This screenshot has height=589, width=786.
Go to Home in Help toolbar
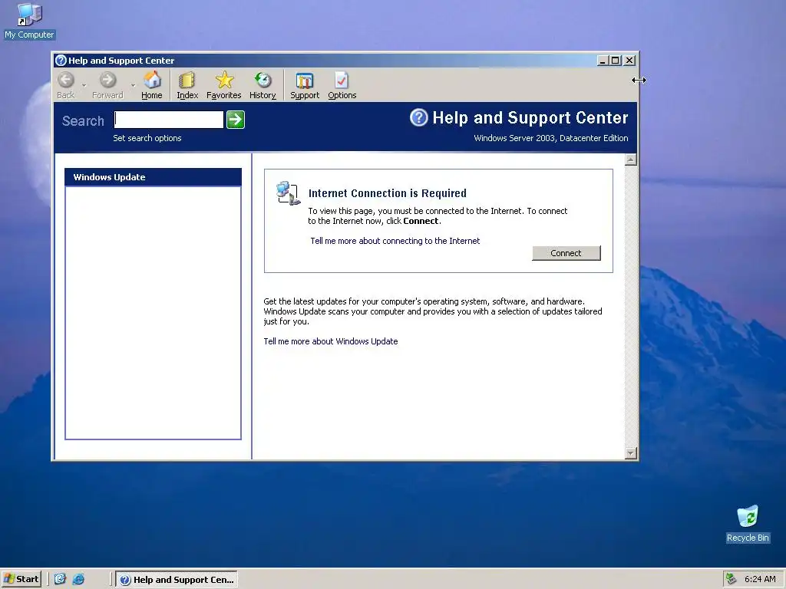tap(152, 85)
